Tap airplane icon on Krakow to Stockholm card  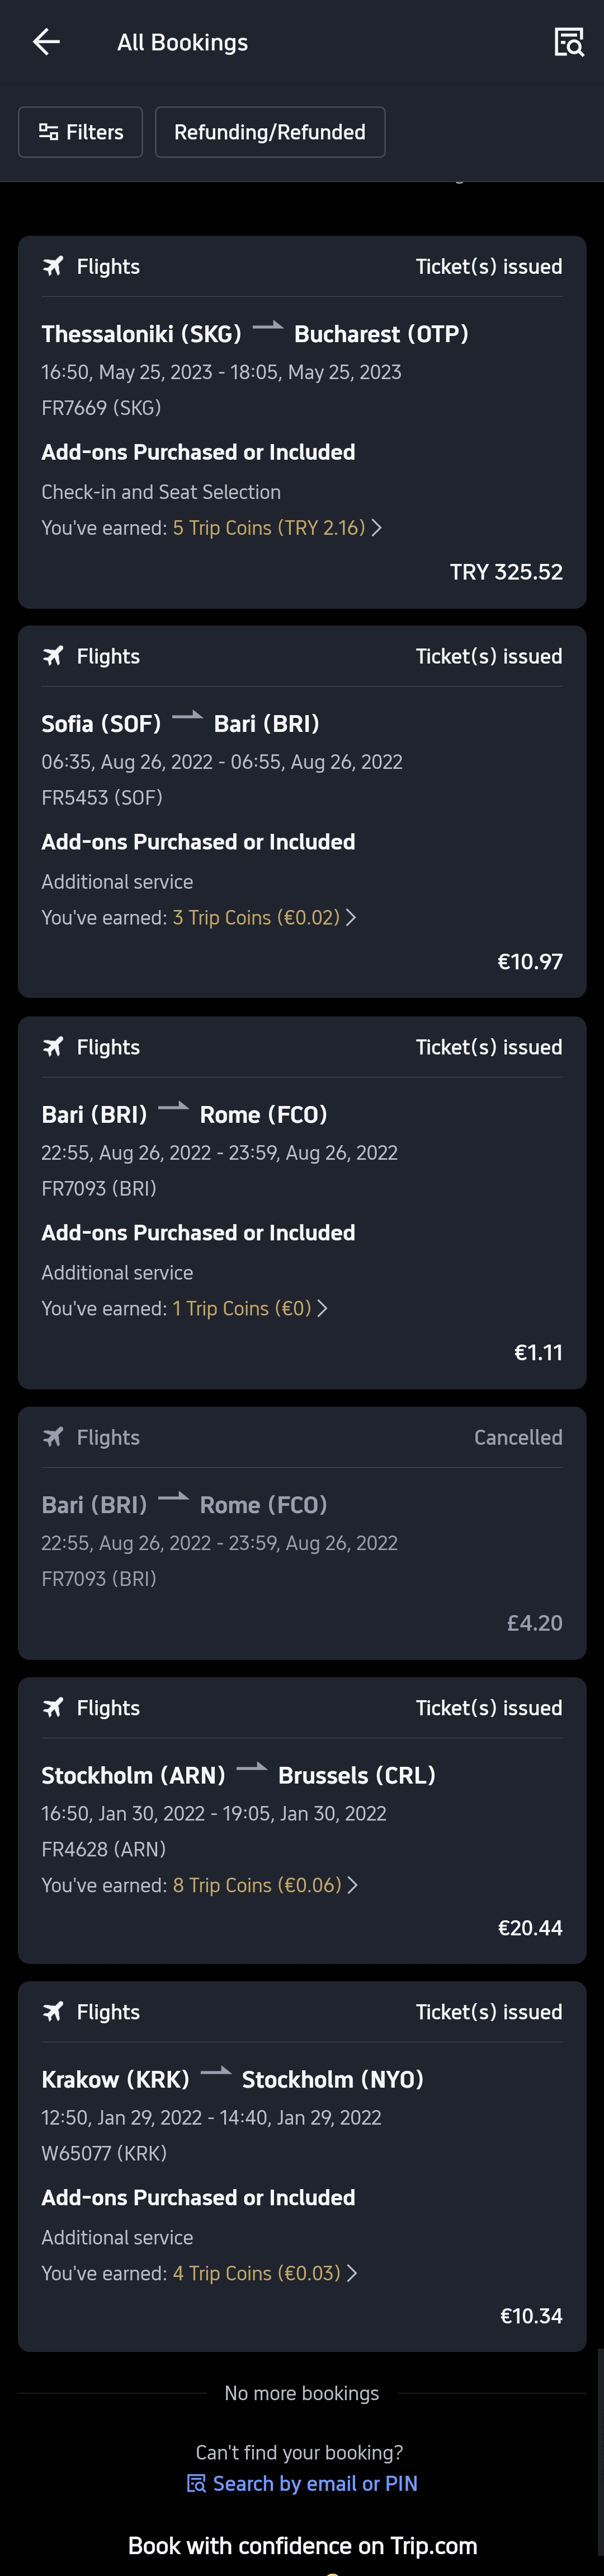(x=53, y=2012)
